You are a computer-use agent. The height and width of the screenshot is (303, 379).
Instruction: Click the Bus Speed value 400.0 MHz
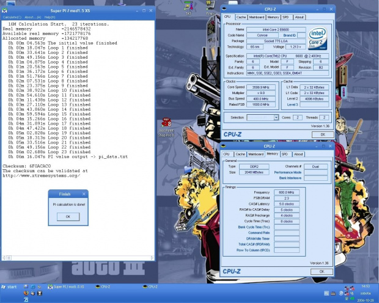pos(261,99)
